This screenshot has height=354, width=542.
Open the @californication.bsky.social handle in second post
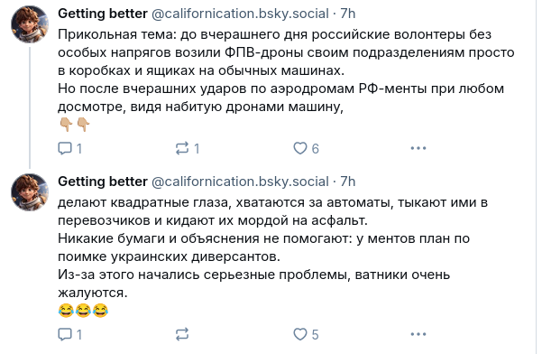(240, 182)
